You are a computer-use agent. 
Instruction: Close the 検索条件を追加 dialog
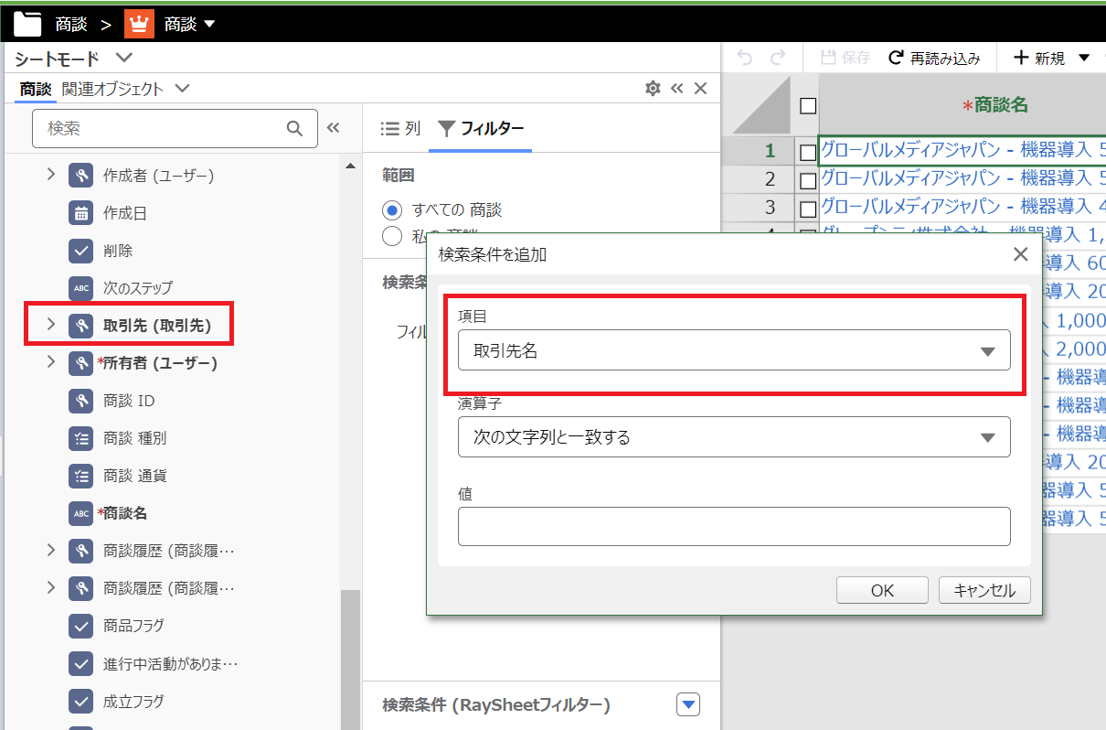click(x=1021, y=254)
